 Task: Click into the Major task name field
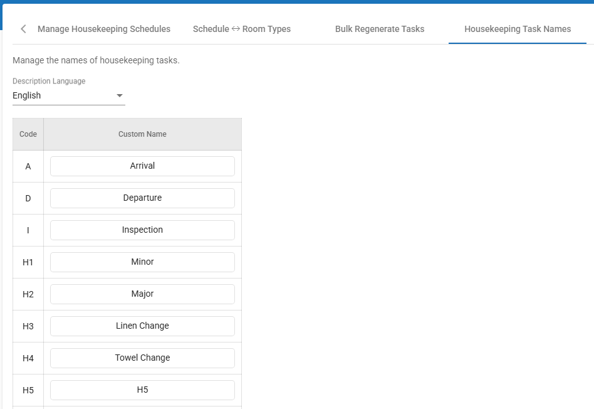142,294
